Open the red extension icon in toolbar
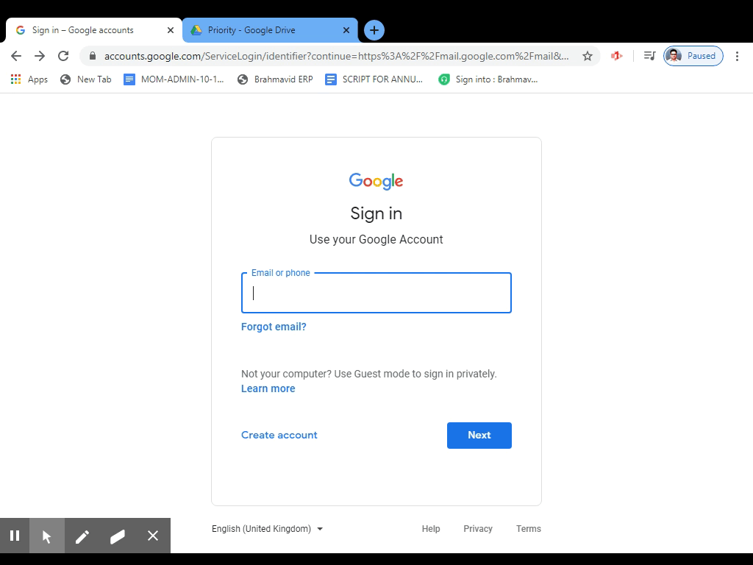The image size is (753, 565). [x=617, y=56]
